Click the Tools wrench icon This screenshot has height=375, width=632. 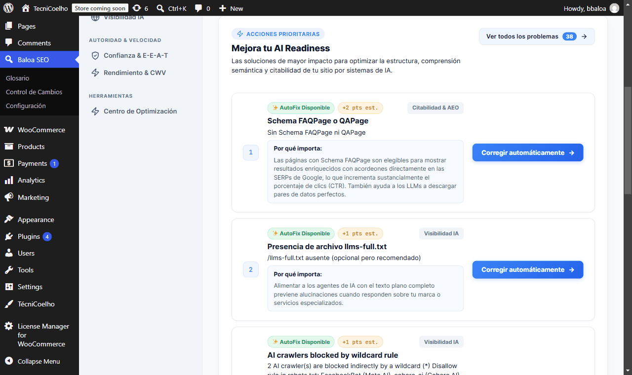[x=9, y=270]
